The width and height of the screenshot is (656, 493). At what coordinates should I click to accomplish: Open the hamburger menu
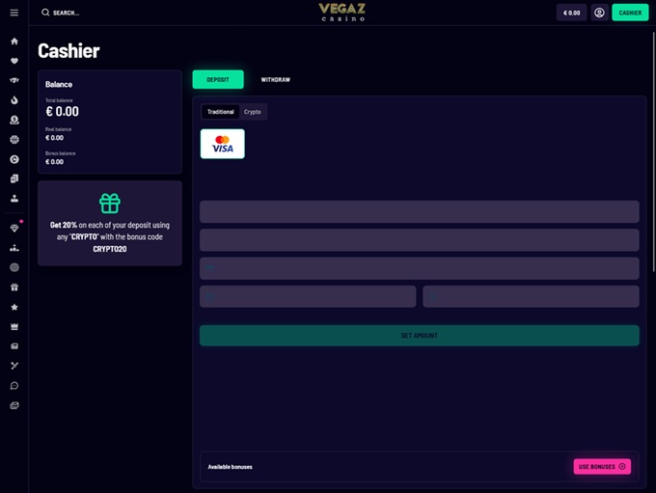14,13
